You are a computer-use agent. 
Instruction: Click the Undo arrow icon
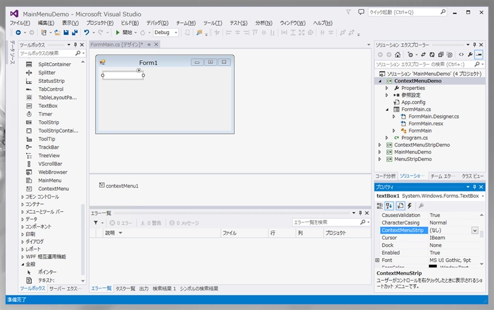(86, 32)
